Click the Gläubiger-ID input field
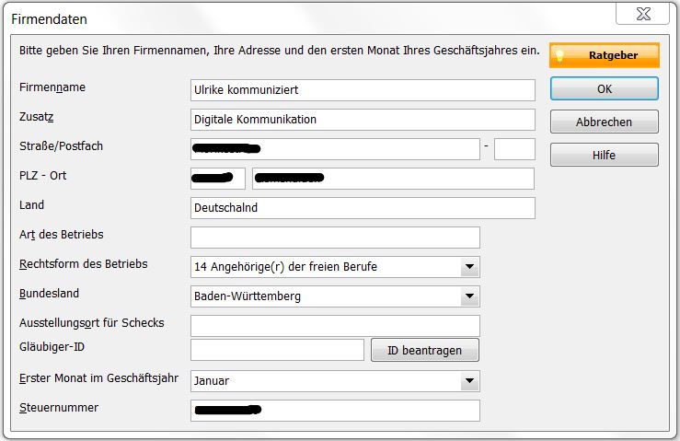This screenshot has height=441, width=680. click(x=277, y=350)
